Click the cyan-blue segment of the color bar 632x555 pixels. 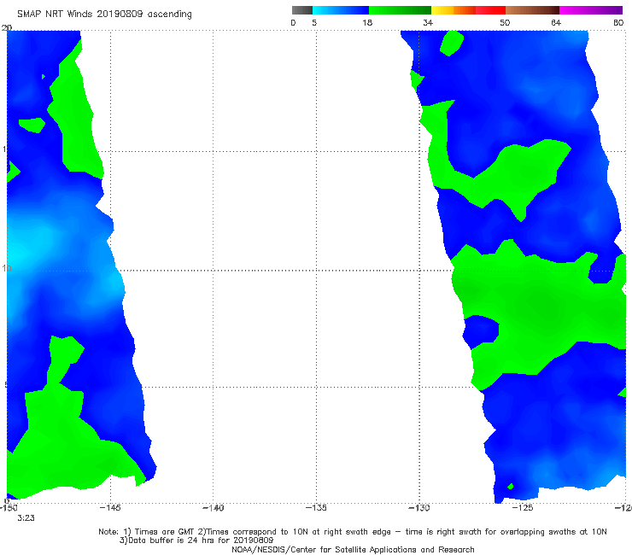(x=341, y=10)
